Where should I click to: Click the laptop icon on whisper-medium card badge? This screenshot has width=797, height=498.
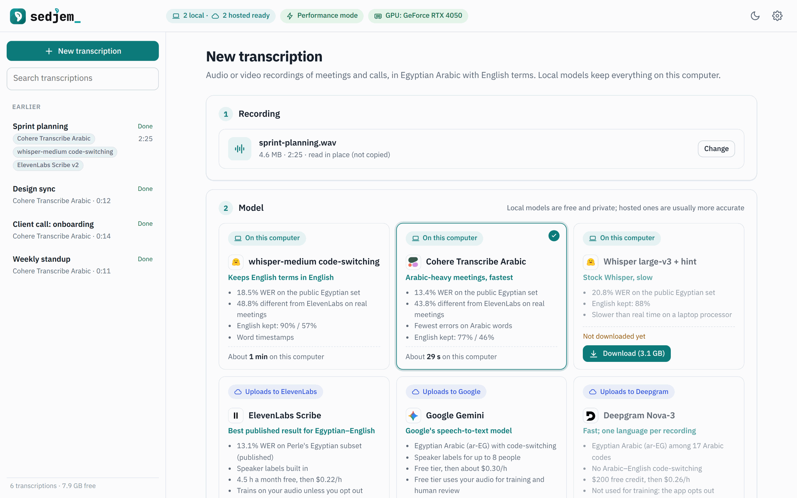(x=238, y=238)
